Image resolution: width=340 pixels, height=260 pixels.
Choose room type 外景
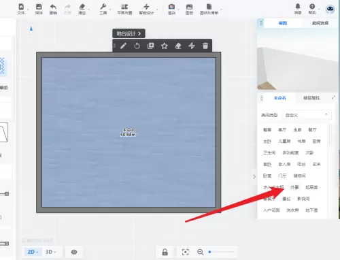tap(294, 187)
